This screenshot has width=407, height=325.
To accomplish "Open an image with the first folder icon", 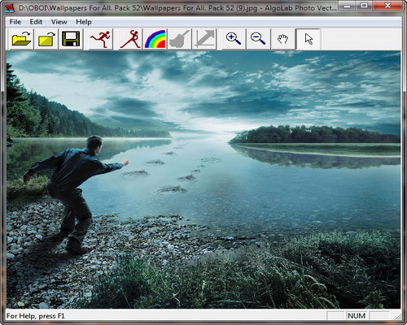I will tap(21, 39).
